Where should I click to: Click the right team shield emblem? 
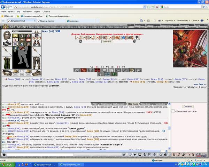pyautogui.click(x=134, y=42)
